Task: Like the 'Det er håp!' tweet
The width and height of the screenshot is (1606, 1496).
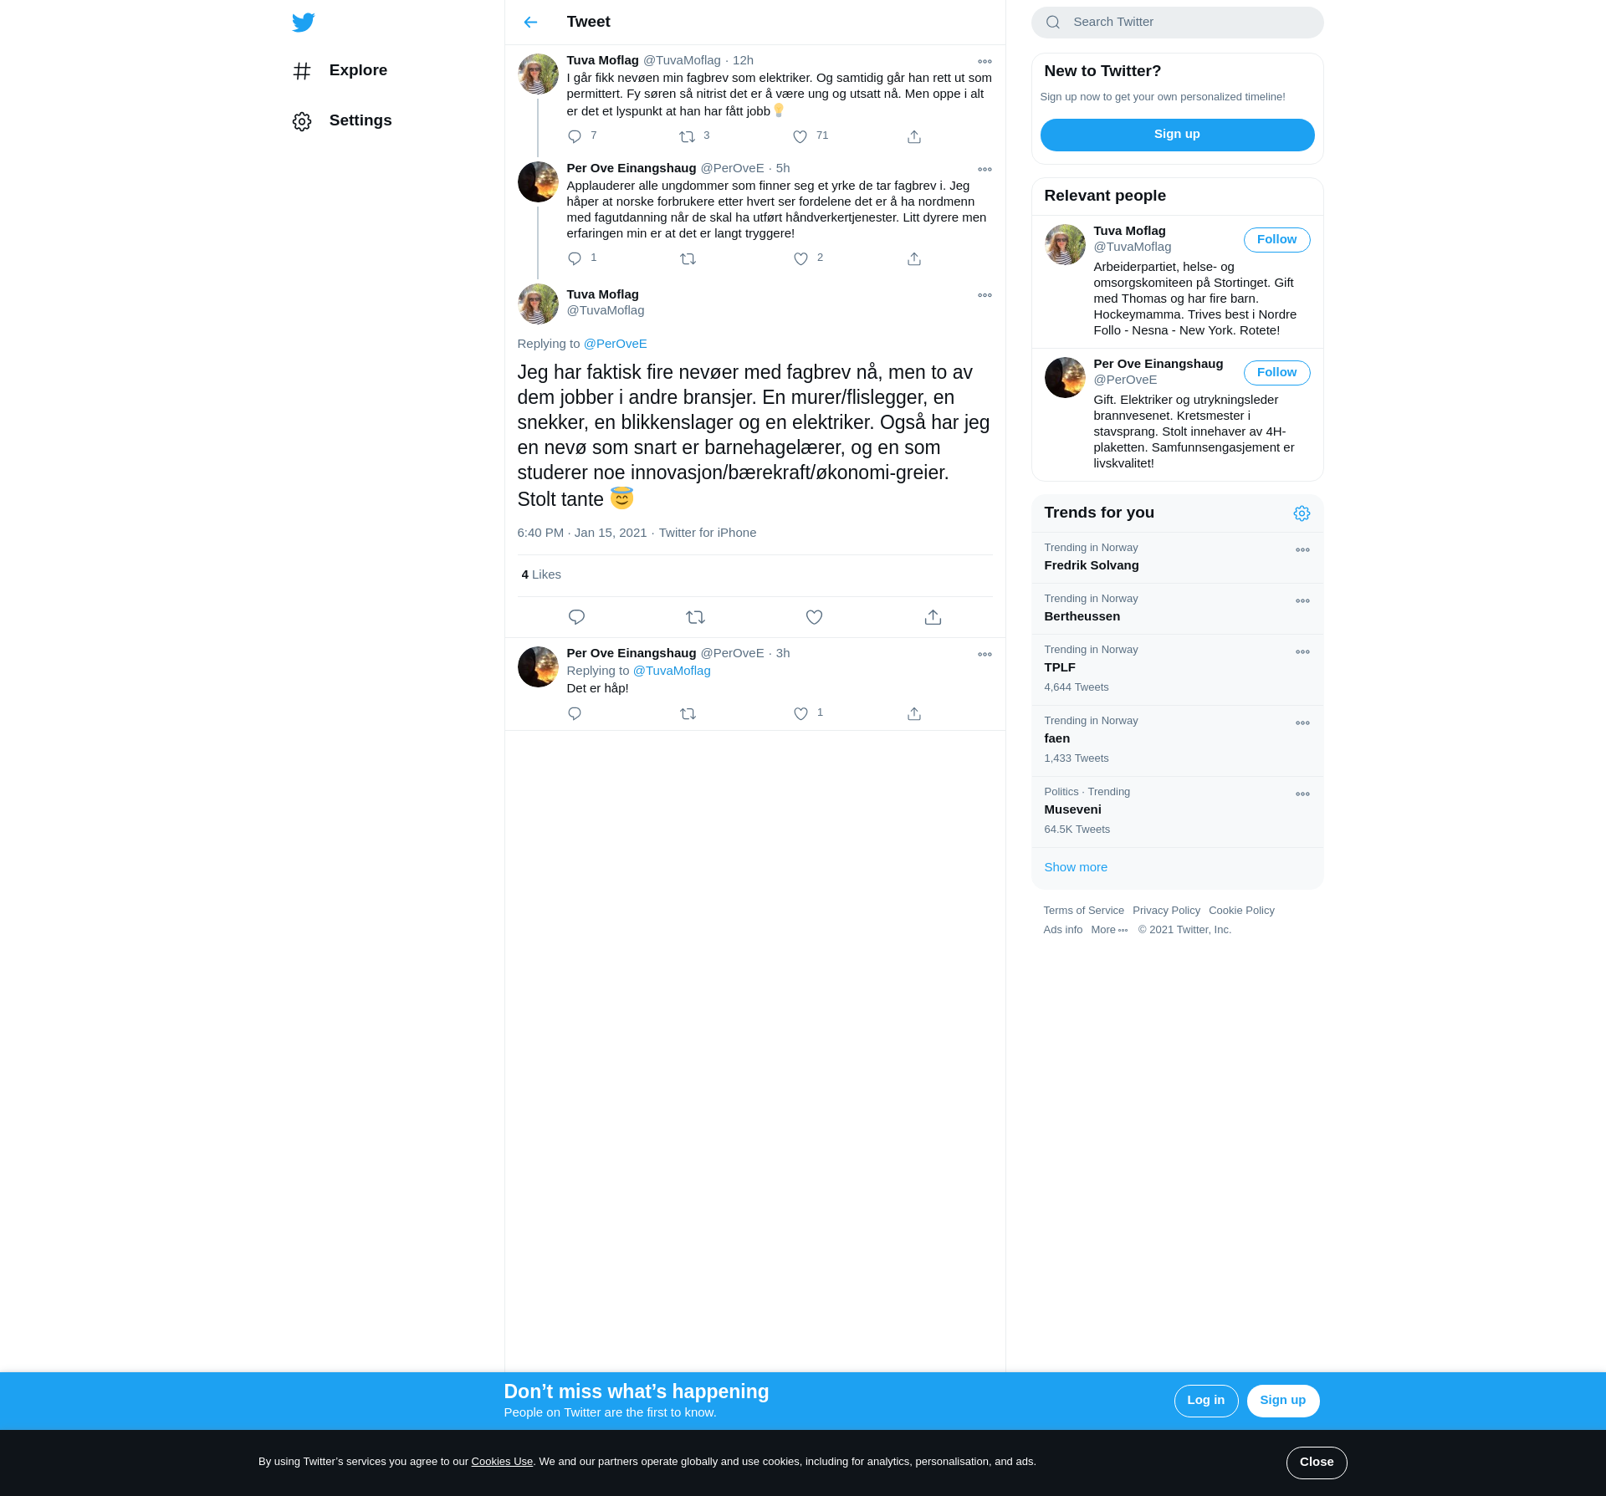Action: click(x=800, y=713)
